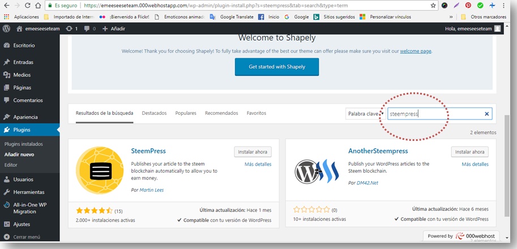Click the browser forward arrow
517x249 pixels.
pos(17,6)
